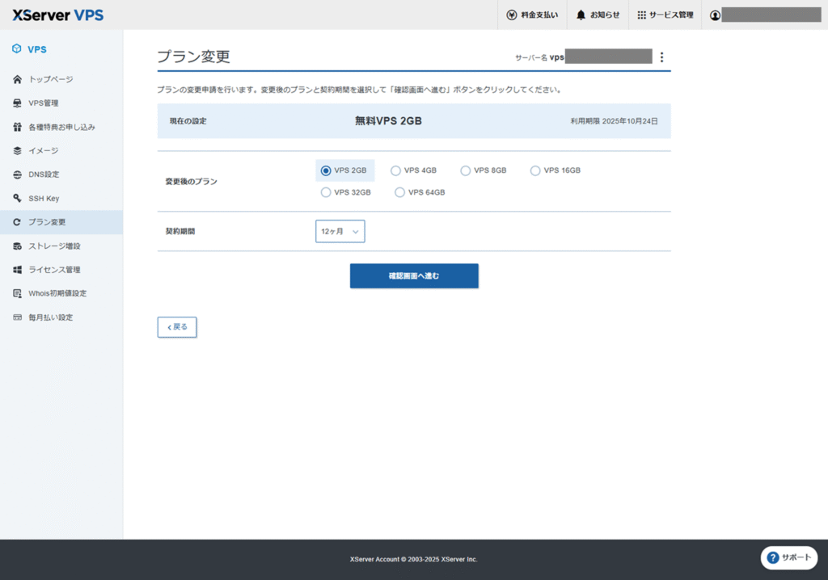This screenshot has height=580, width=828.
Task: Click the key icon next to SSH Key
Action: 18,199
